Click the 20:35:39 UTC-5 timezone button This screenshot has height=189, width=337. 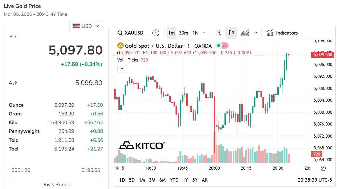(315, 180)
